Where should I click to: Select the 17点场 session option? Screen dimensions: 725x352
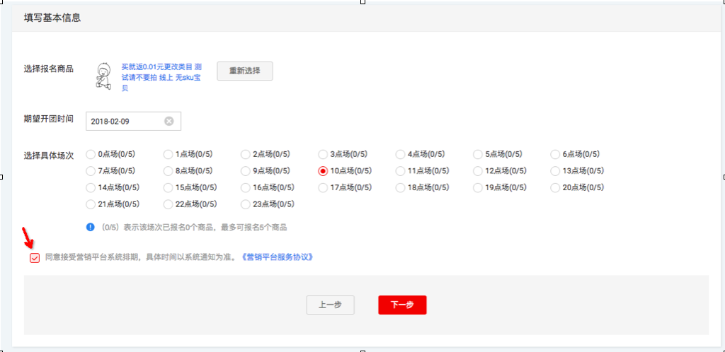point(323,187)
